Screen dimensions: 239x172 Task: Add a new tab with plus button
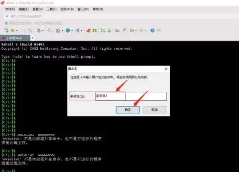pyautogui.click(x=33, y=38)
